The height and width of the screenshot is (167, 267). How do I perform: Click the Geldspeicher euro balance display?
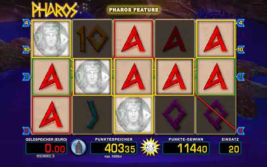[46, 148]
